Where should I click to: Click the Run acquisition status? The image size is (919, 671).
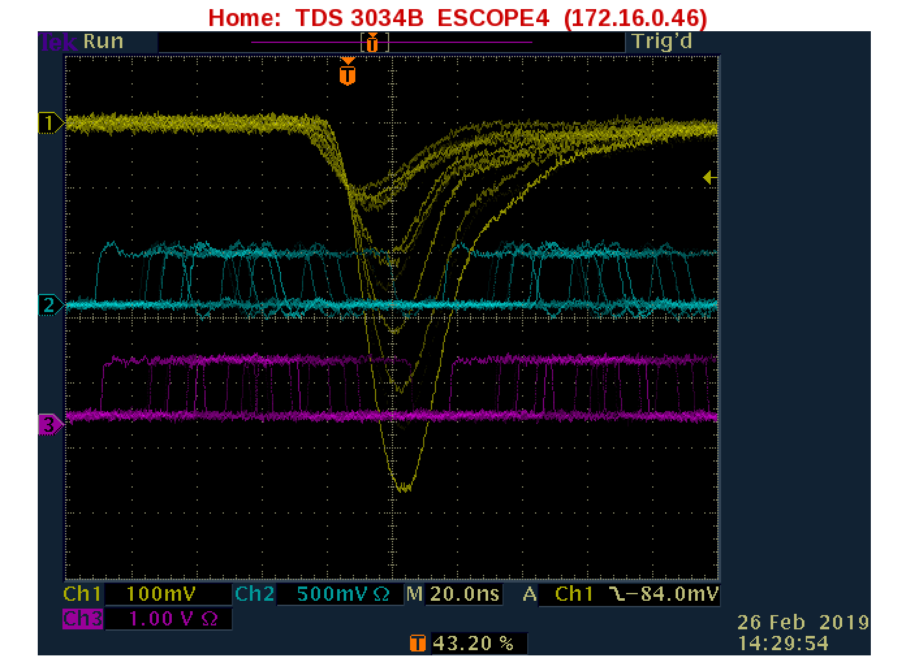103,42
